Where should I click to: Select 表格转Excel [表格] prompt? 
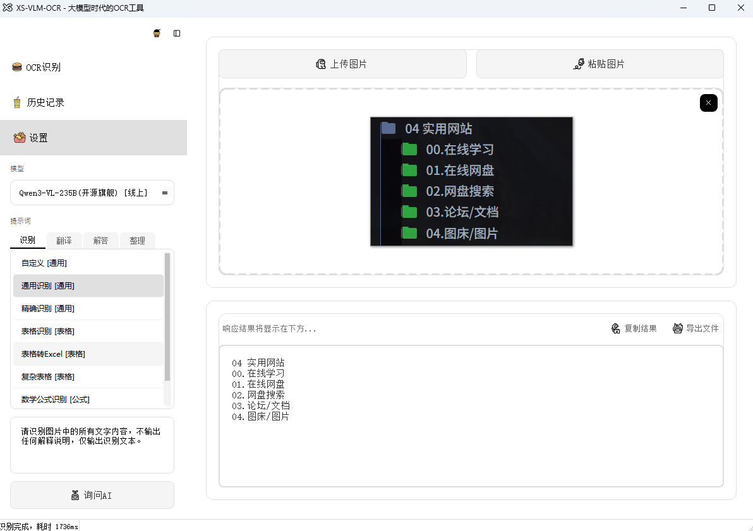point(88,354)
